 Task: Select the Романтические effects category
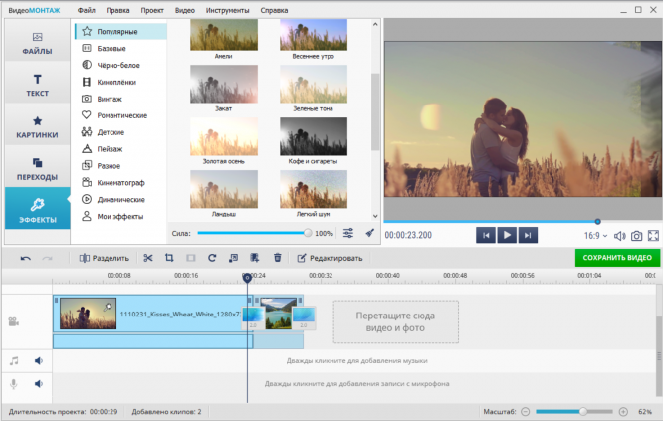[x=121, y=115]
